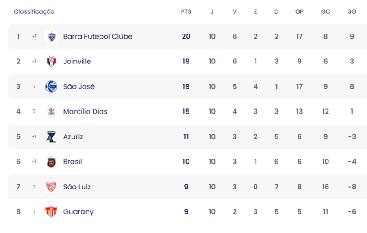Click the Marcílio Dias crest icon
367x233 pixels.
click(x=51, y=112)
